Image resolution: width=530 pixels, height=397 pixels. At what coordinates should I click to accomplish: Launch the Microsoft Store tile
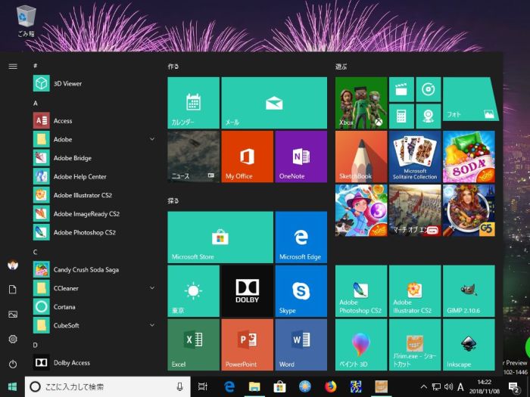point(220,237)
